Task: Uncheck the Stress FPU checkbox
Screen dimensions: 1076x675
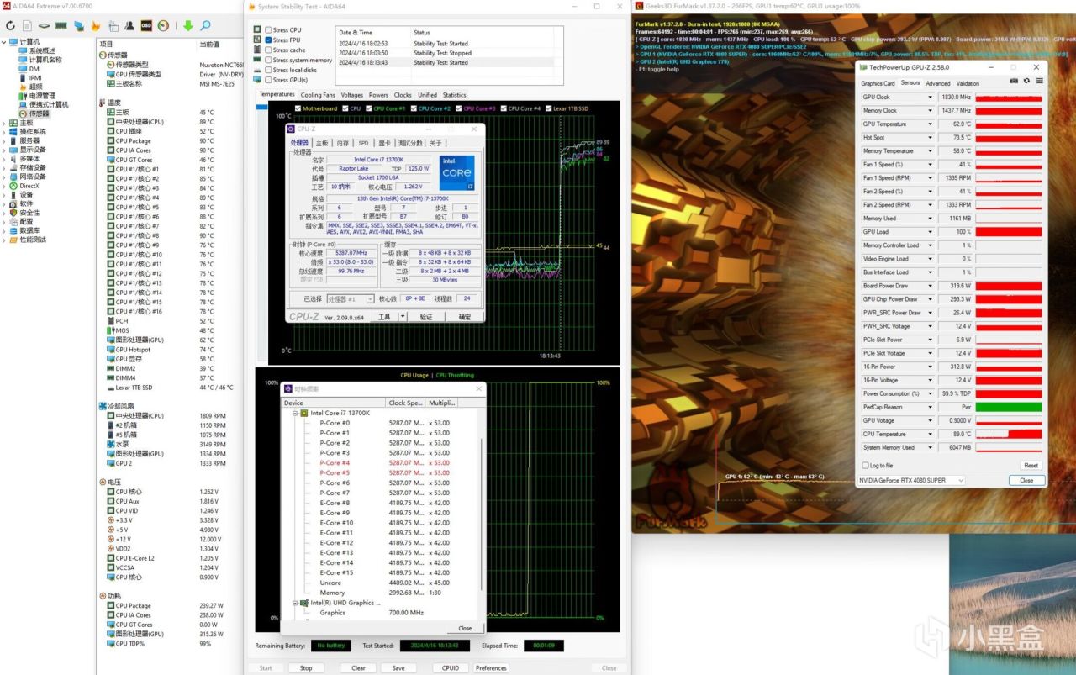Action: (268, 40)
